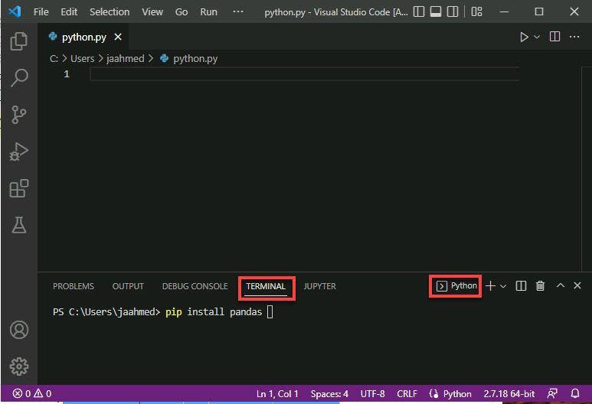Change encoding via UTF-8 status item

point(372,394)
